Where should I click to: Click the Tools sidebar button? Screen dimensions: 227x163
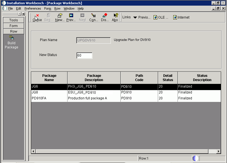coord(14,20)
